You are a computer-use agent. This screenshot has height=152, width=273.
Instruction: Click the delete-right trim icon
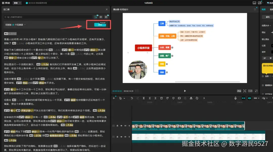coord(155,98)
